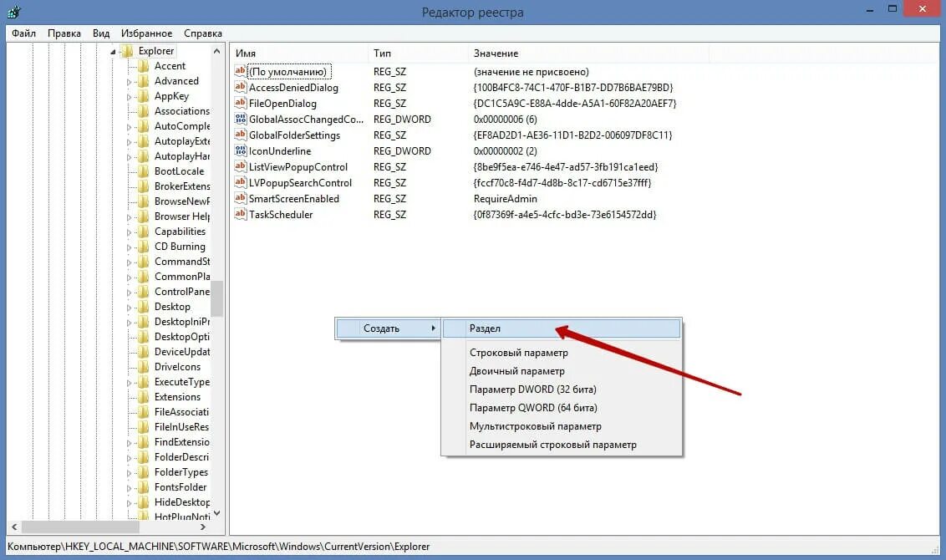Choose Двоичный параметр in submenu
Viewport: 946px width, 560px height.
(x=562, y=371)
